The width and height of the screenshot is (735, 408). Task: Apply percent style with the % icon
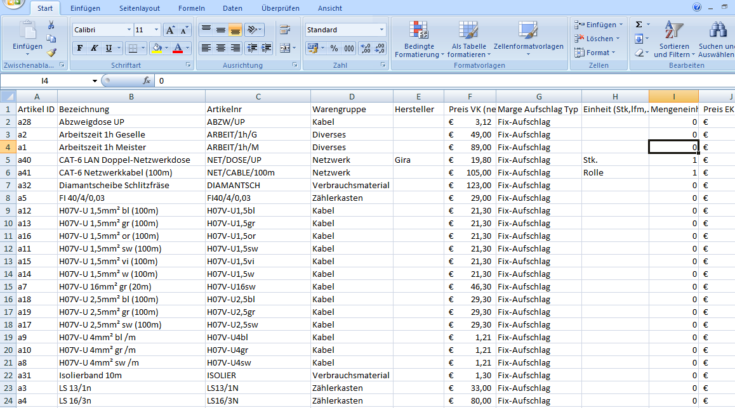tap(334, 48)
